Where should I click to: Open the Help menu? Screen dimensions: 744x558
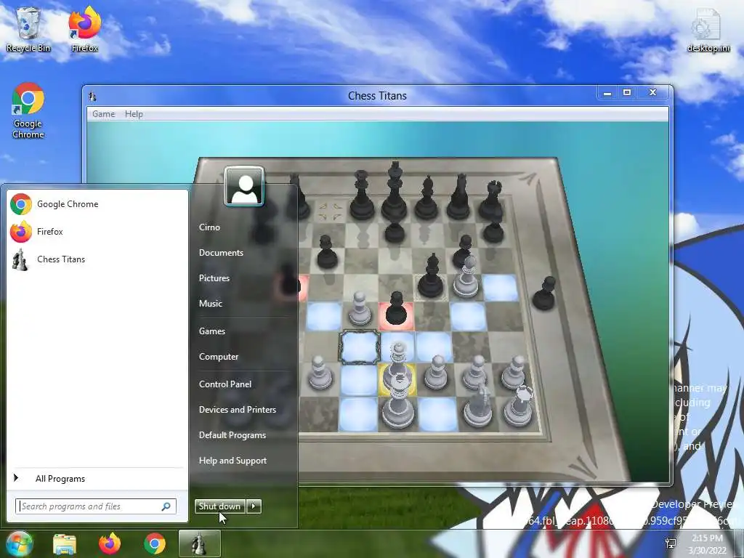pyautogui.click(x=134, y=114)
